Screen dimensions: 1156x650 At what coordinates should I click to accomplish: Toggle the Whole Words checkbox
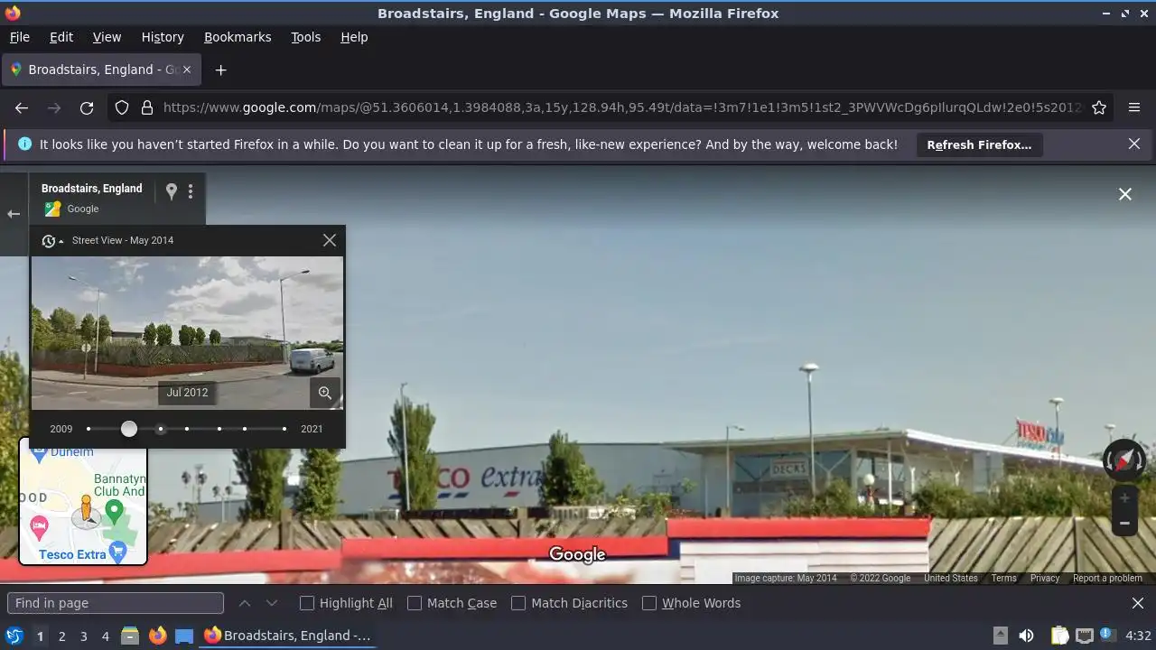coord(649,603)
